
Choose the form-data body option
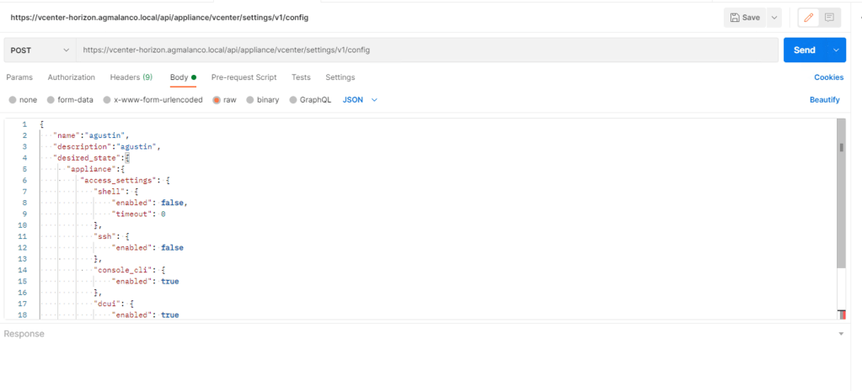[51, 99]
